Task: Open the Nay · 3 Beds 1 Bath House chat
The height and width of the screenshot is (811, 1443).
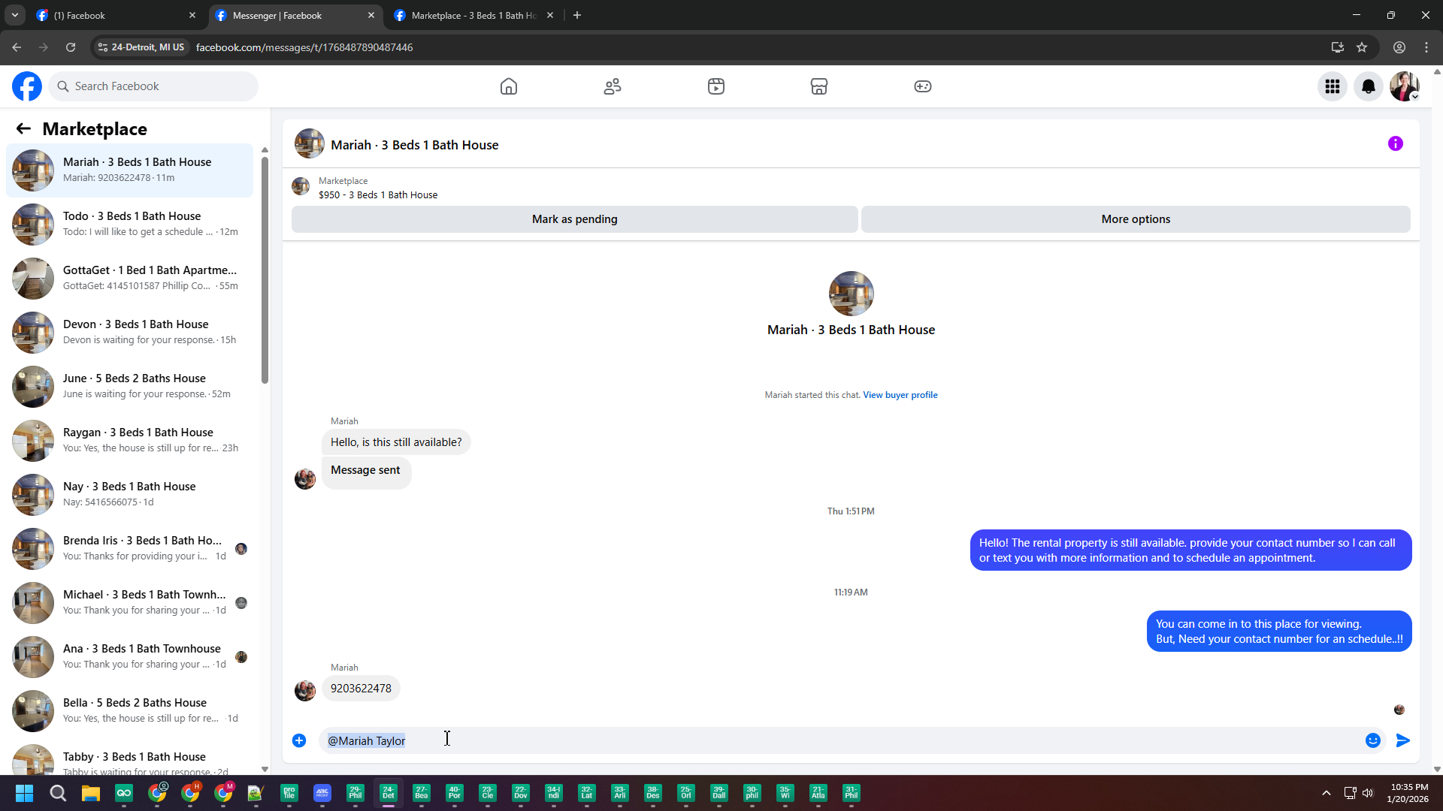Action: [130, 494]
